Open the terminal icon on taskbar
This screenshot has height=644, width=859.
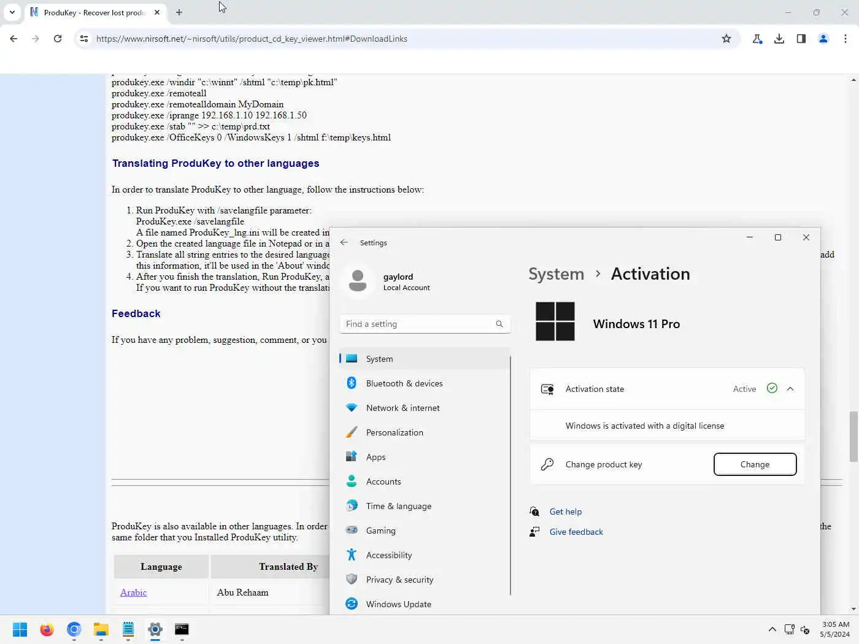pyautogui.click(x=182, y=629)
